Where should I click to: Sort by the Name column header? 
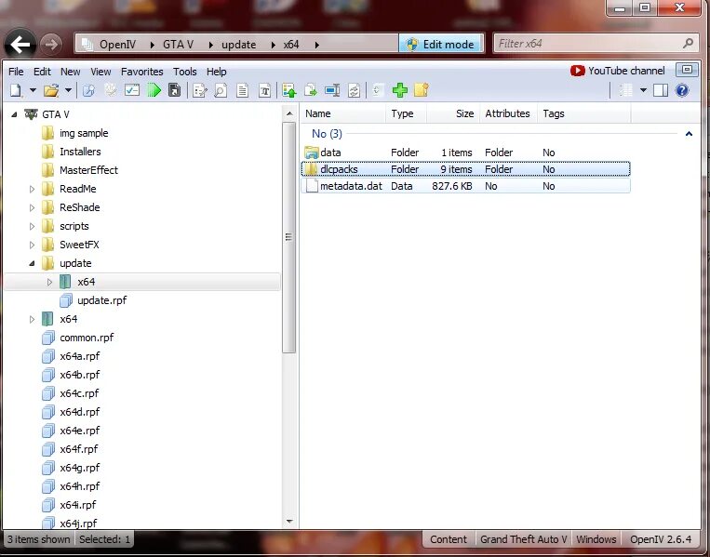point(343,113)
